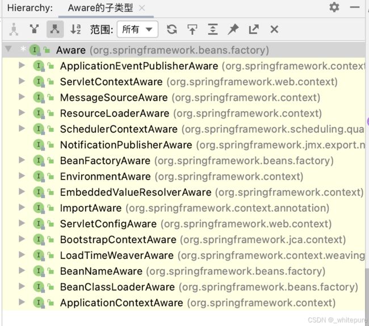Screen dimensions: 369x326
Task: Expand SchedulerContextAware node
Action: [22, 128]
